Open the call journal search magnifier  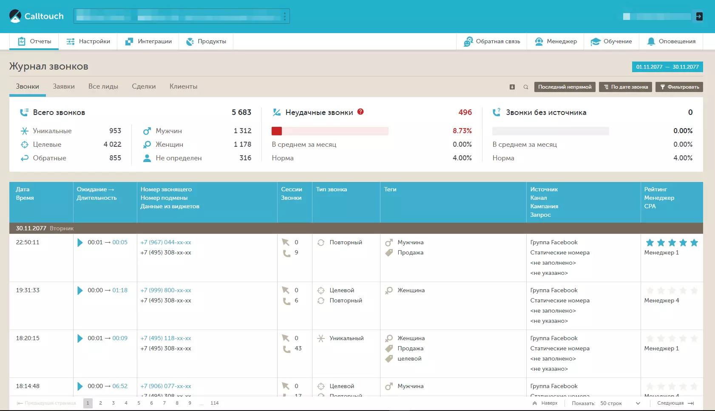[x=526, y=87]
